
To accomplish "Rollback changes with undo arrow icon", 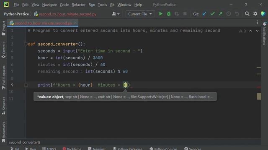I will [237, 14].
